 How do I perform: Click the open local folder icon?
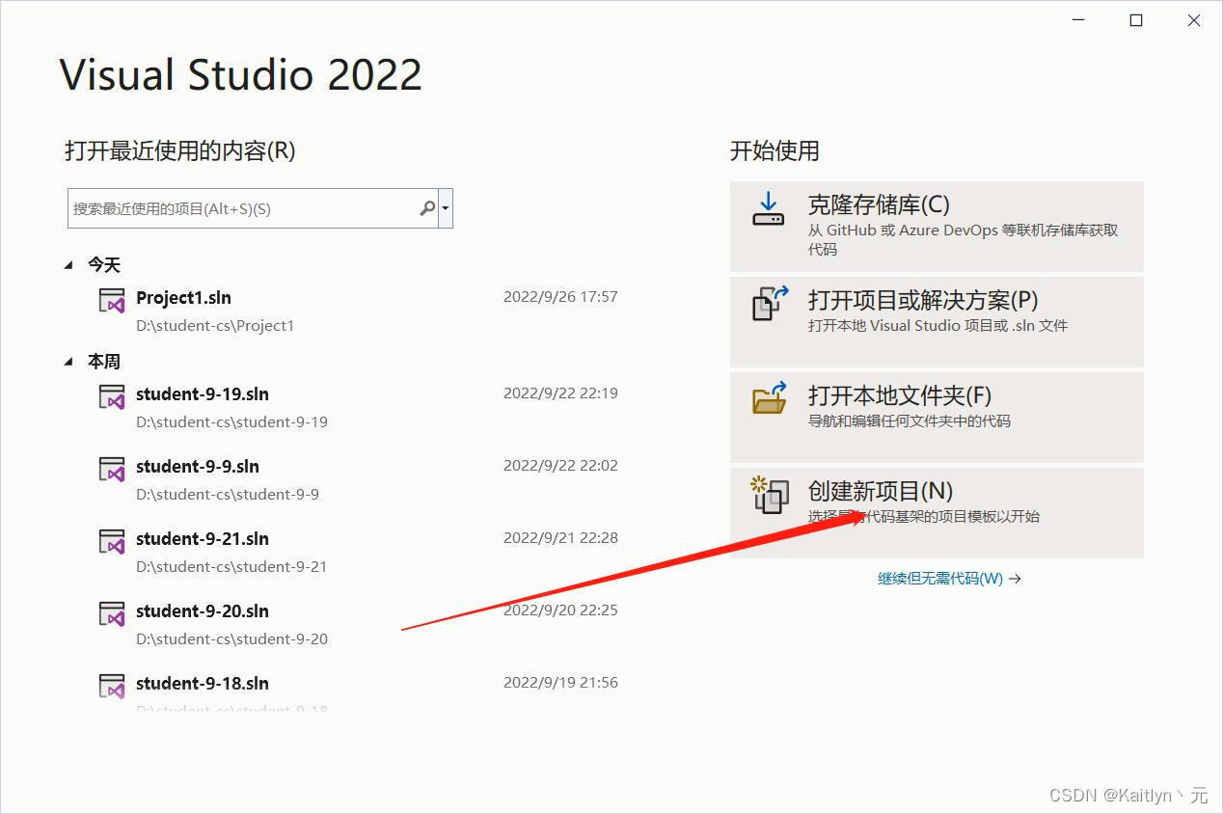tap(770, 397)
